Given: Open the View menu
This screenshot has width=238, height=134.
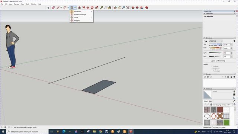Looking at the screenshot, I should tap(10, 4).
